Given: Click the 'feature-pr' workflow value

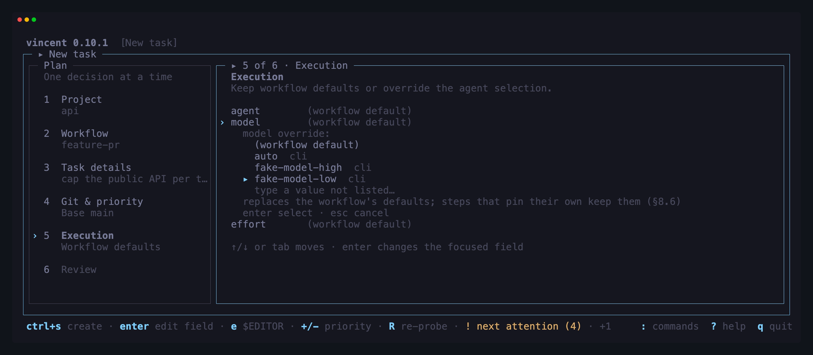Looking at the screenshot, I should [90, 145].
